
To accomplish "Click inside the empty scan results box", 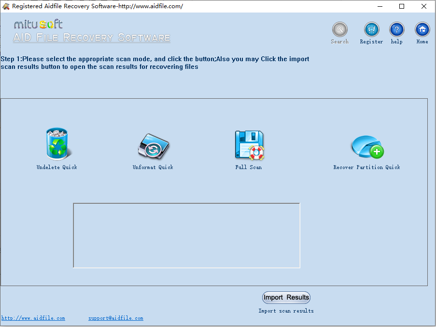I will [186, 235].
